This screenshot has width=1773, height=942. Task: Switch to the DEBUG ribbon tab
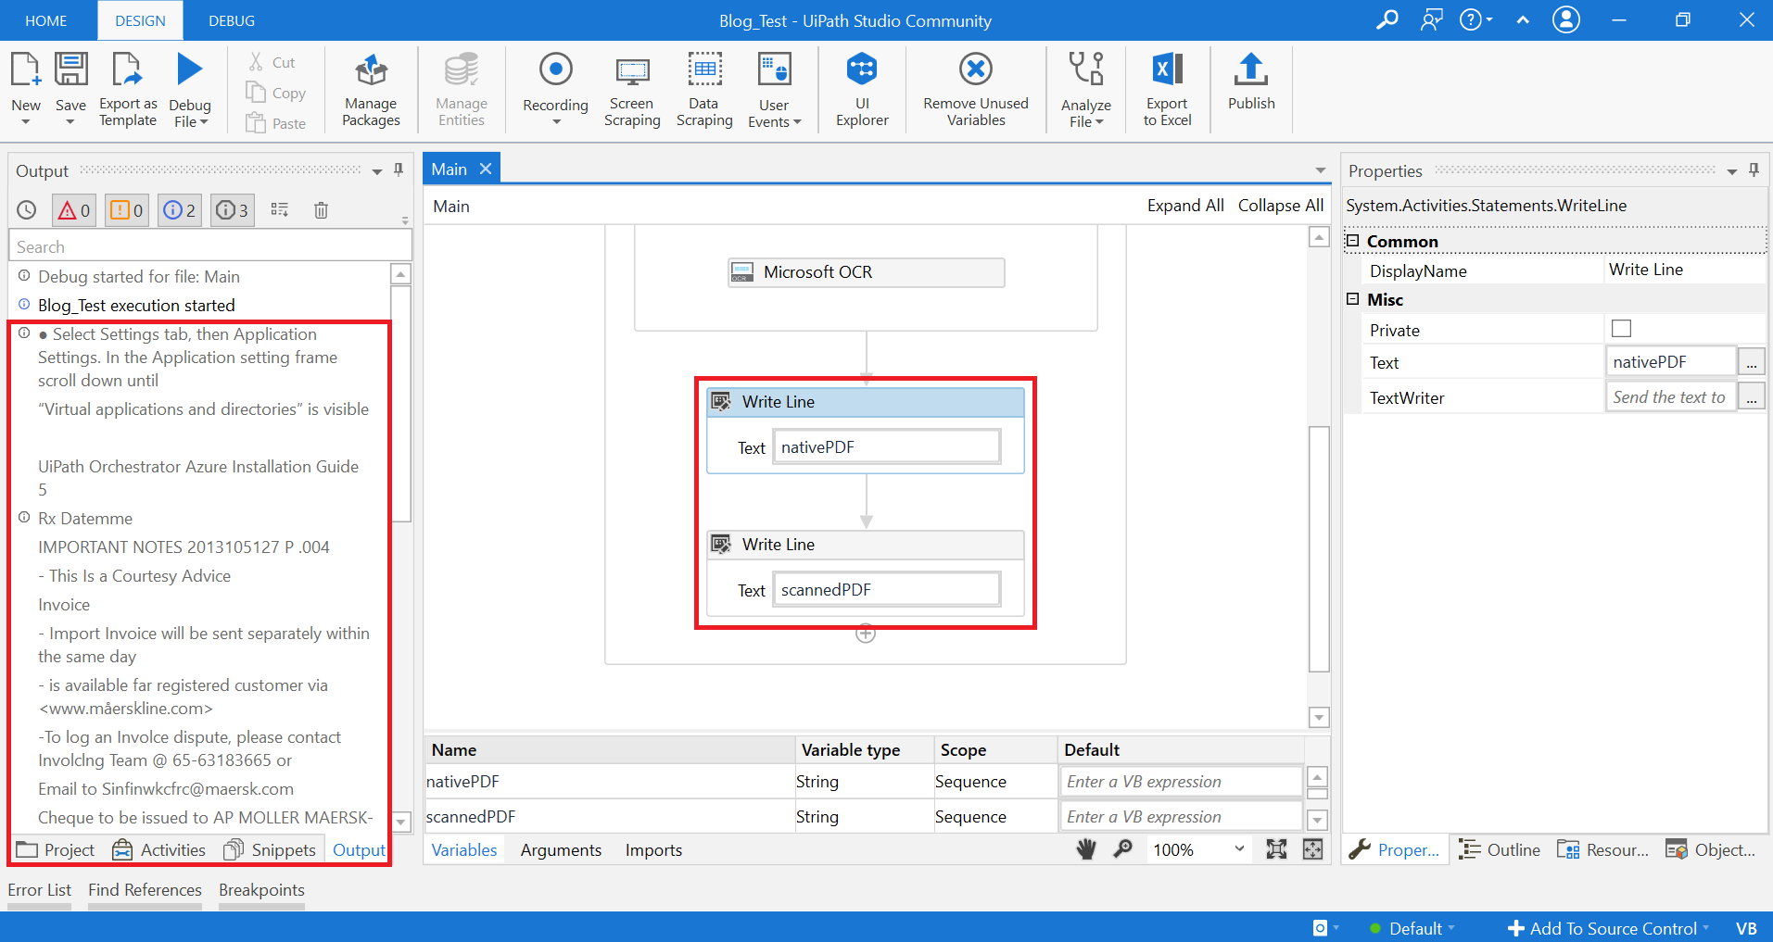click(232, 20)
